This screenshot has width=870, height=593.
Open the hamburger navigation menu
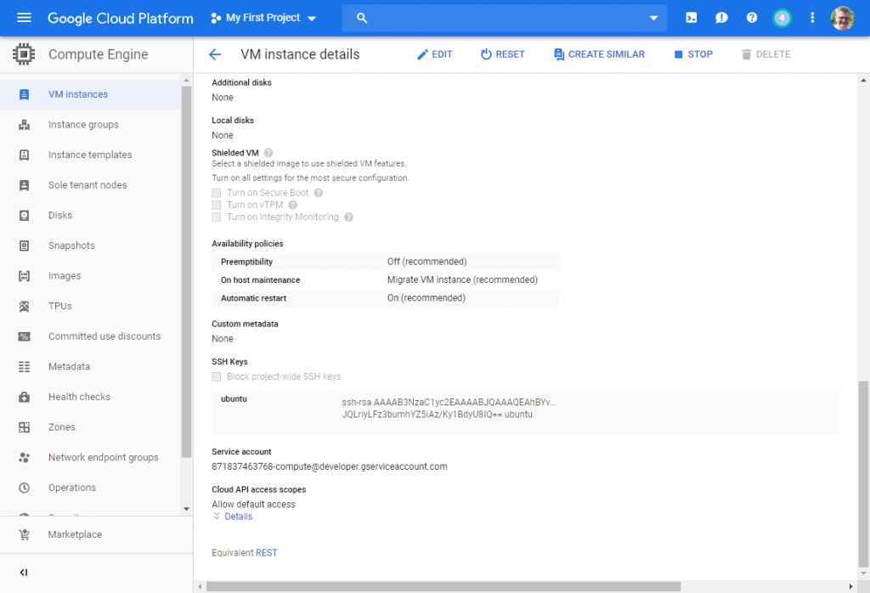pos(24,18)
